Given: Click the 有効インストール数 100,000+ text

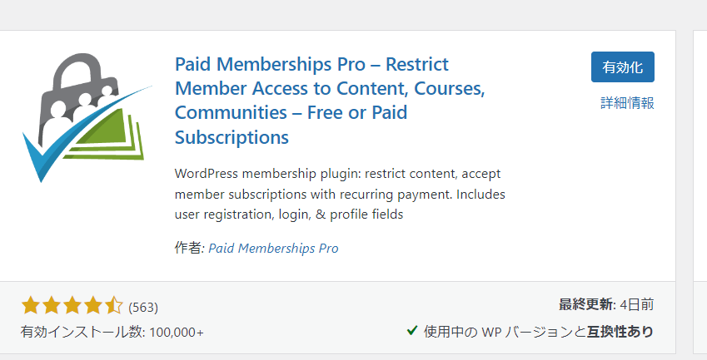Looking at the screenshot, I should 112,332.
